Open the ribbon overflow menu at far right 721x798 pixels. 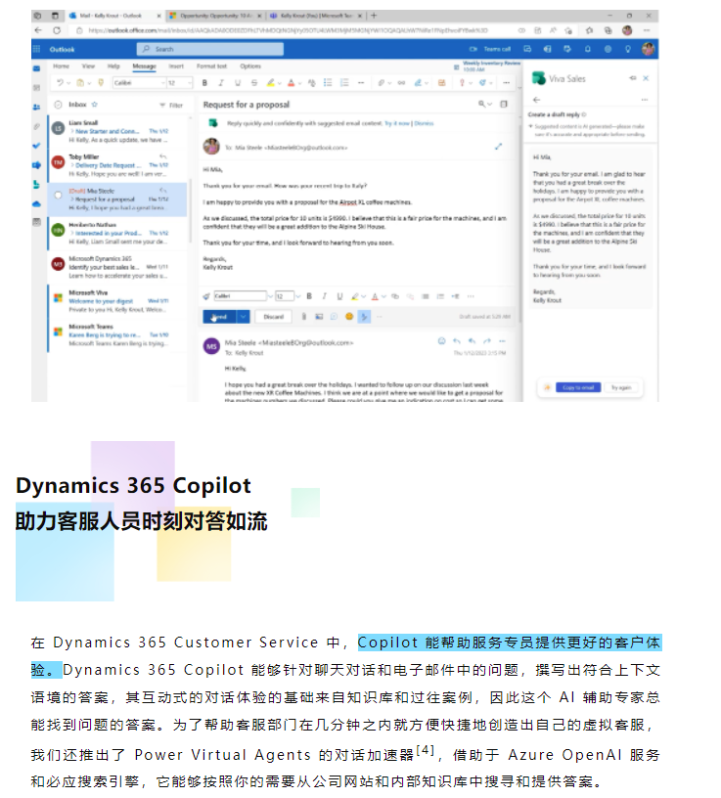tap(506, 82)
